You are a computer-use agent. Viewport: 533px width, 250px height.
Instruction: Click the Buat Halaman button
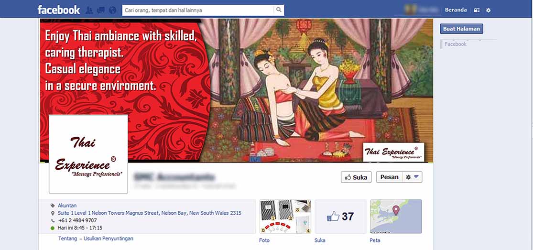461,29
